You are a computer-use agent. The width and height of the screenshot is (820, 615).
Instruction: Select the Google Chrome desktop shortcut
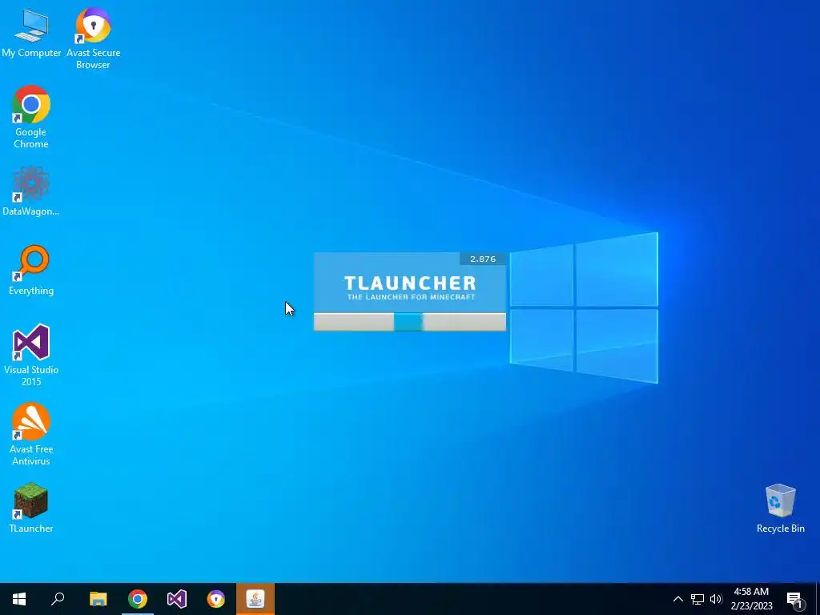coord(31,117)
